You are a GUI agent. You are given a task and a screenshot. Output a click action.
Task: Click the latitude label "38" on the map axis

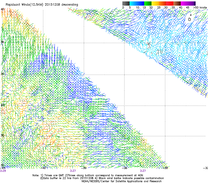point(2,42)
